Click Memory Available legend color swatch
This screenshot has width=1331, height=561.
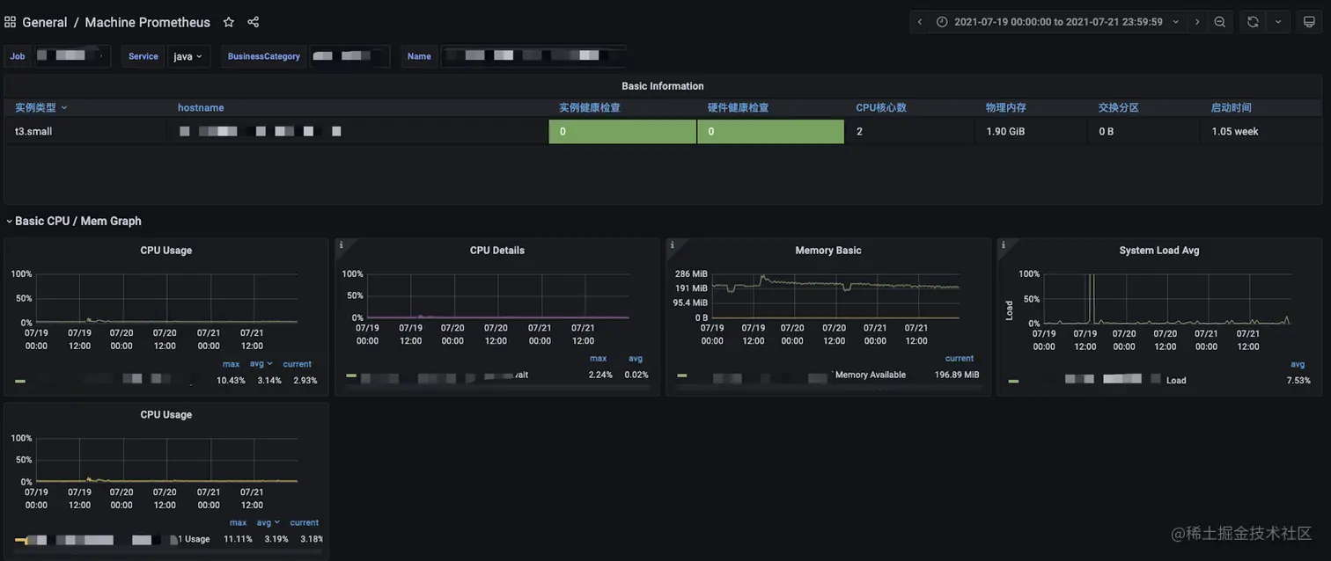(682, 375)
